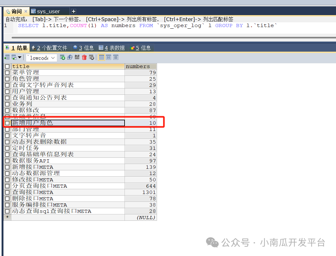This screenshot has width=336, height=256.
Task: Switch to form view mode
Action: pos(109,57)
